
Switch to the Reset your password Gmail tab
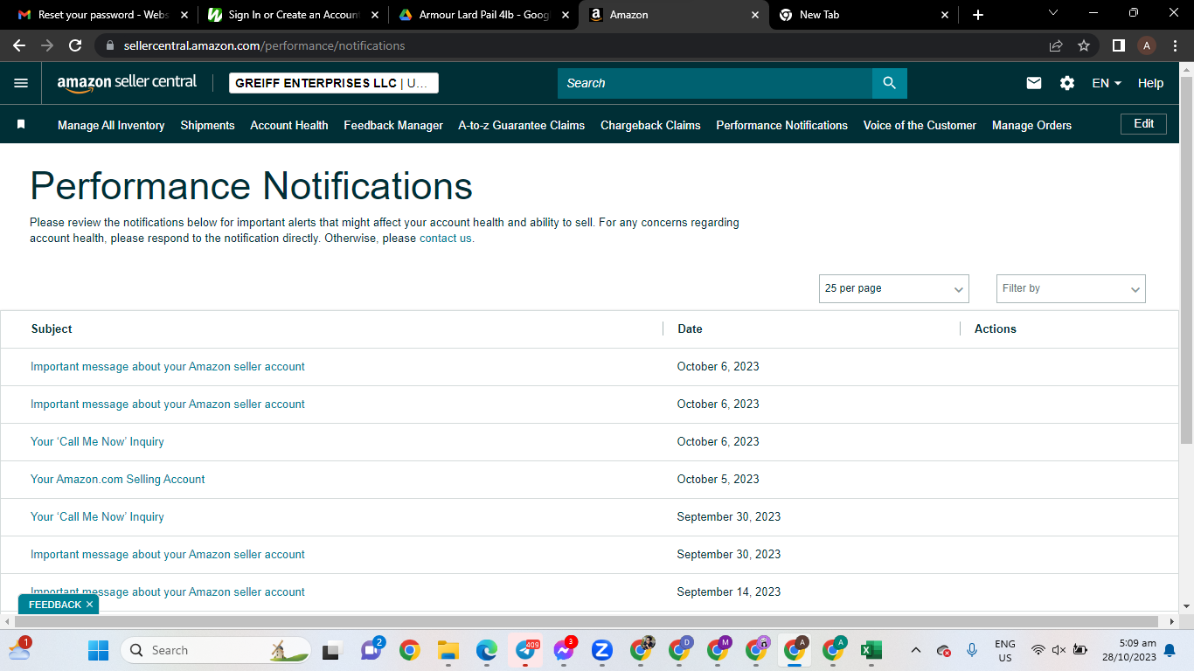coord(102,15)
